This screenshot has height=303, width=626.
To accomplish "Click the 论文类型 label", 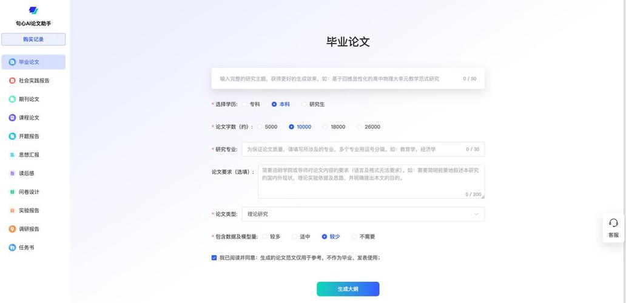I will click(x=226, y=214).
